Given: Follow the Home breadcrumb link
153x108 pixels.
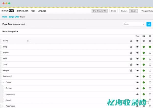Looking at the screenshot, I should (5, 17).
